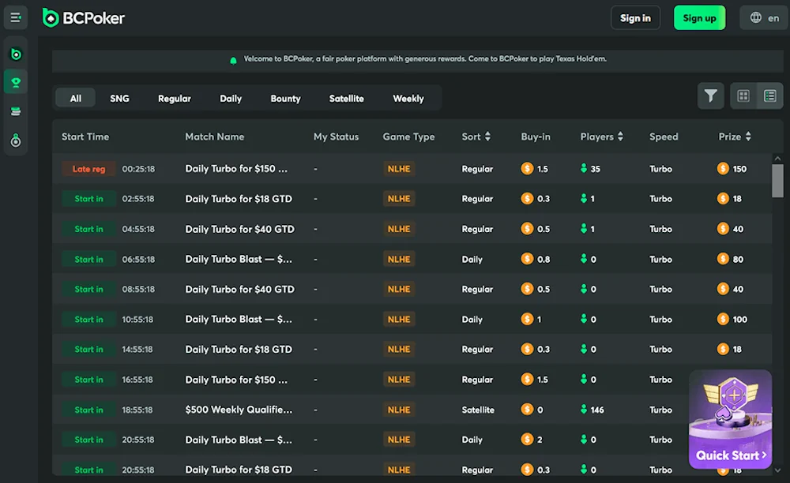Switch to the SNG tab
This screenshot has height=483, width=790.
pyautogui.click(x=119, y=98)
